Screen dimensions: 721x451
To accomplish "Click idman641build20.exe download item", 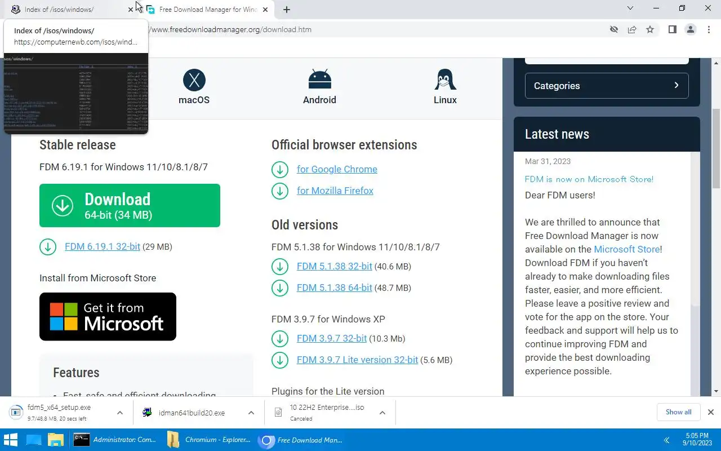I will (192, 413).
